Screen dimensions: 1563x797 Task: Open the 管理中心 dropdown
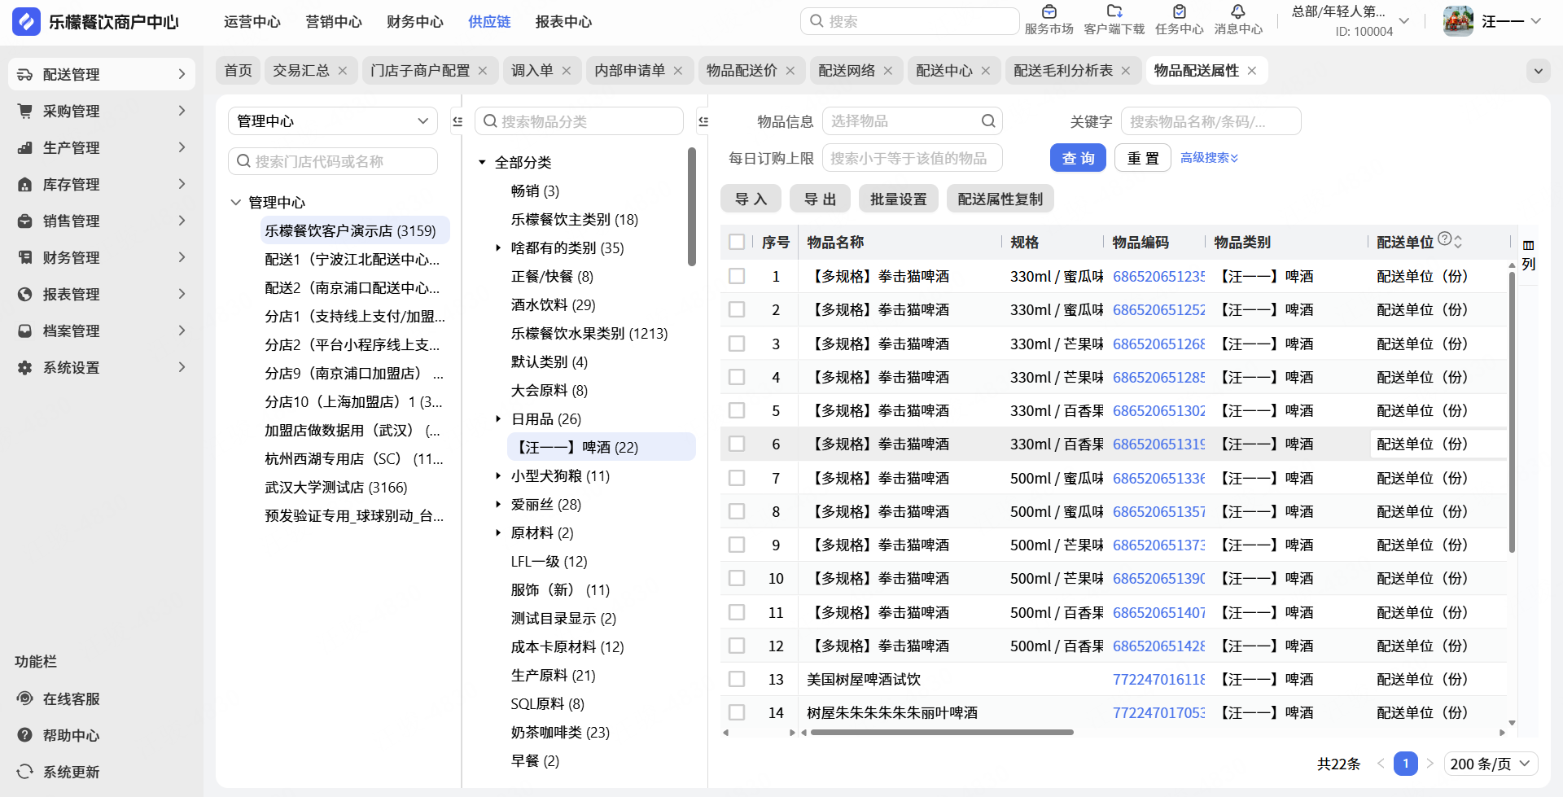click(x=332, y=121)
